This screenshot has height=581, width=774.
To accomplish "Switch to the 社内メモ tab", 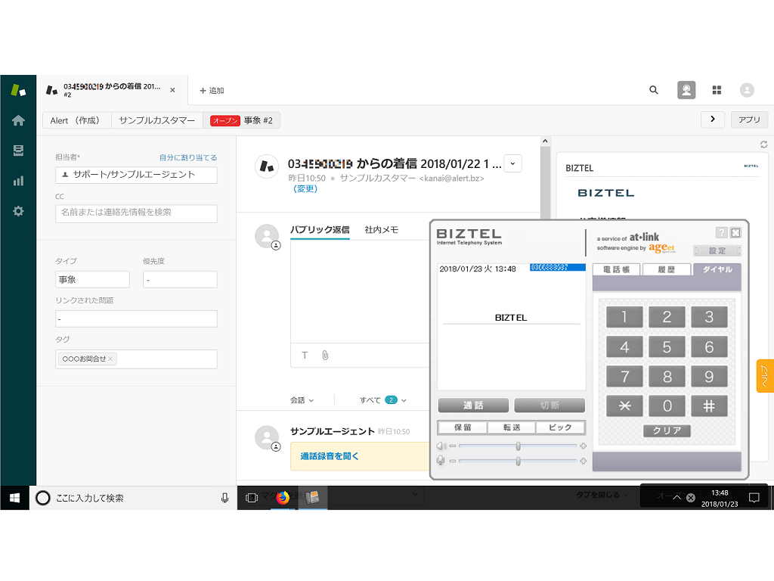I will [381, 229].
